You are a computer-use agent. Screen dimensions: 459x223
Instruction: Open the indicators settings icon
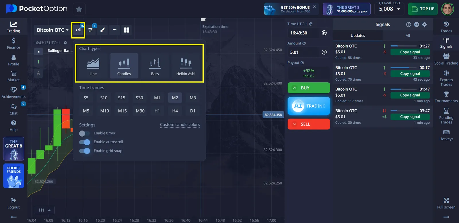[90, 30]
